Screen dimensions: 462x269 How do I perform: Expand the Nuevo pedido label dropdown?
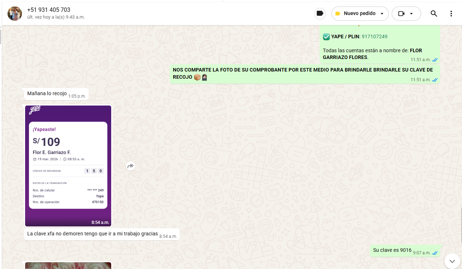(x=382, y=14)
